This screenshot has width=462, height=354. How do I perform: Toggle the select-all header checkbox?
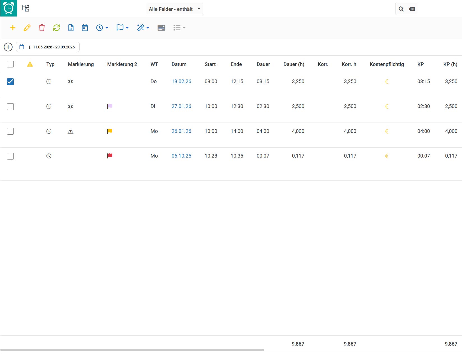point(10,64)
